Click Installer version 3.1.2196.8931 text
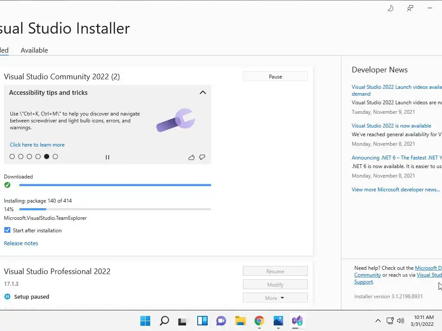 pyautogui.click(x=388, y=297)
